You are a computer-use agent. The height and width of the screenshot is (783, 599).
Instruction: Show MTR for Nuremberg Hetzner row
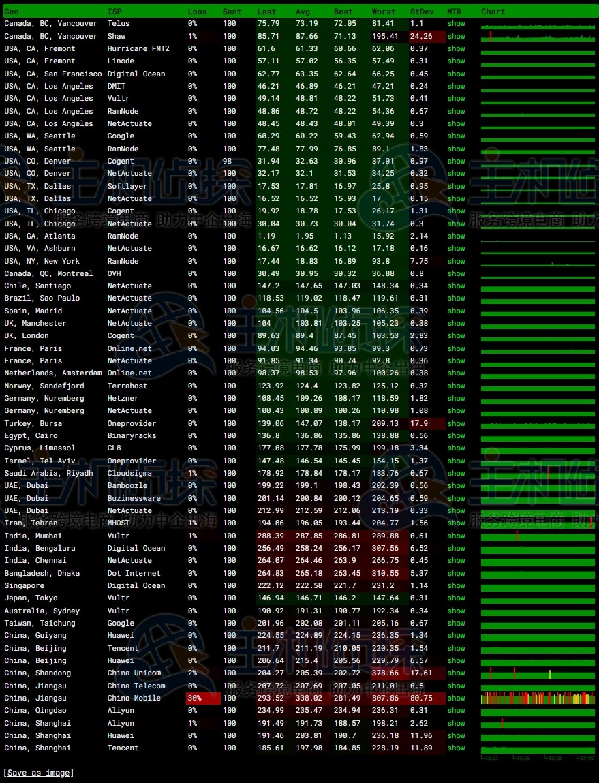coord(456,398)
